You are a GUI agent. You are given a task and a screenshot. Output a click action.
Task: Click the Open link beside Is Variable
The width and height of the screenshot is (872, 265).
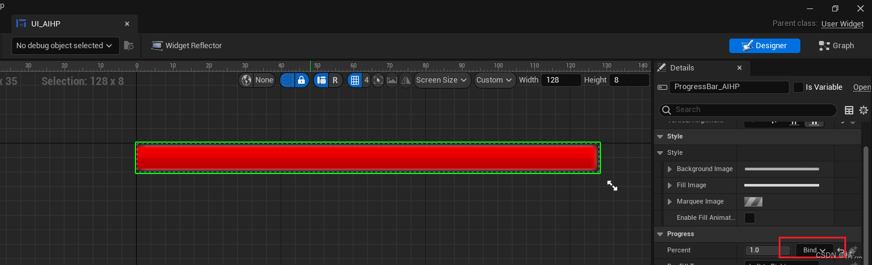pos(862,87)
